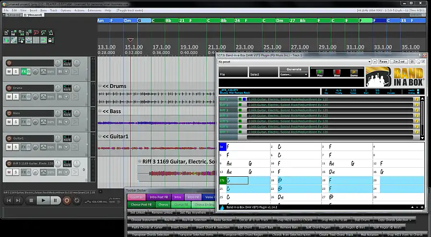Image resolution: width=431 pixels, height=237 pixels.
Task: Click blue square on Riff 1 row
Action: [244, 99]
